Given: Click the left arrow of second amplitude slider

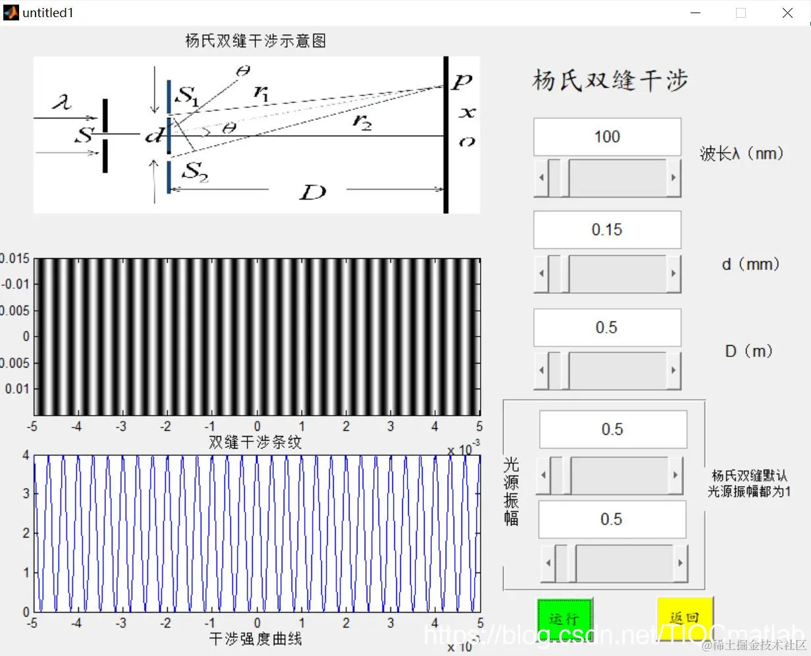Looking at the screenshot, I should point(547,563).
